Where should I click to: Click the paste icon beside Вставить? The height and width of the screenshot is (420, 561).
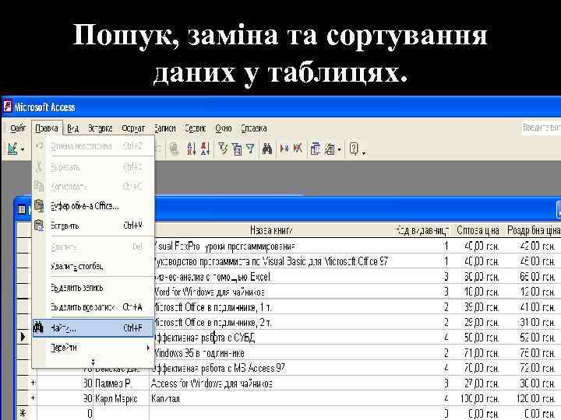pos(39,226)
